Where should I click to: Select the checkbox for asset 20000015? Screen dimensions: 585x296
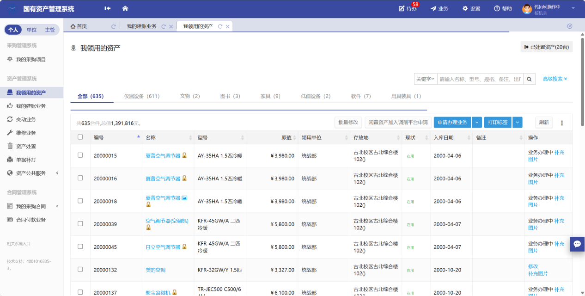pos(80,155)
